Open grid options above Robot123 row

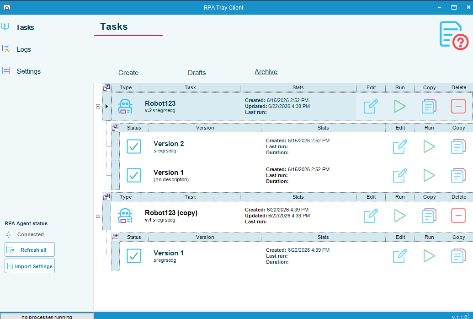106,87
